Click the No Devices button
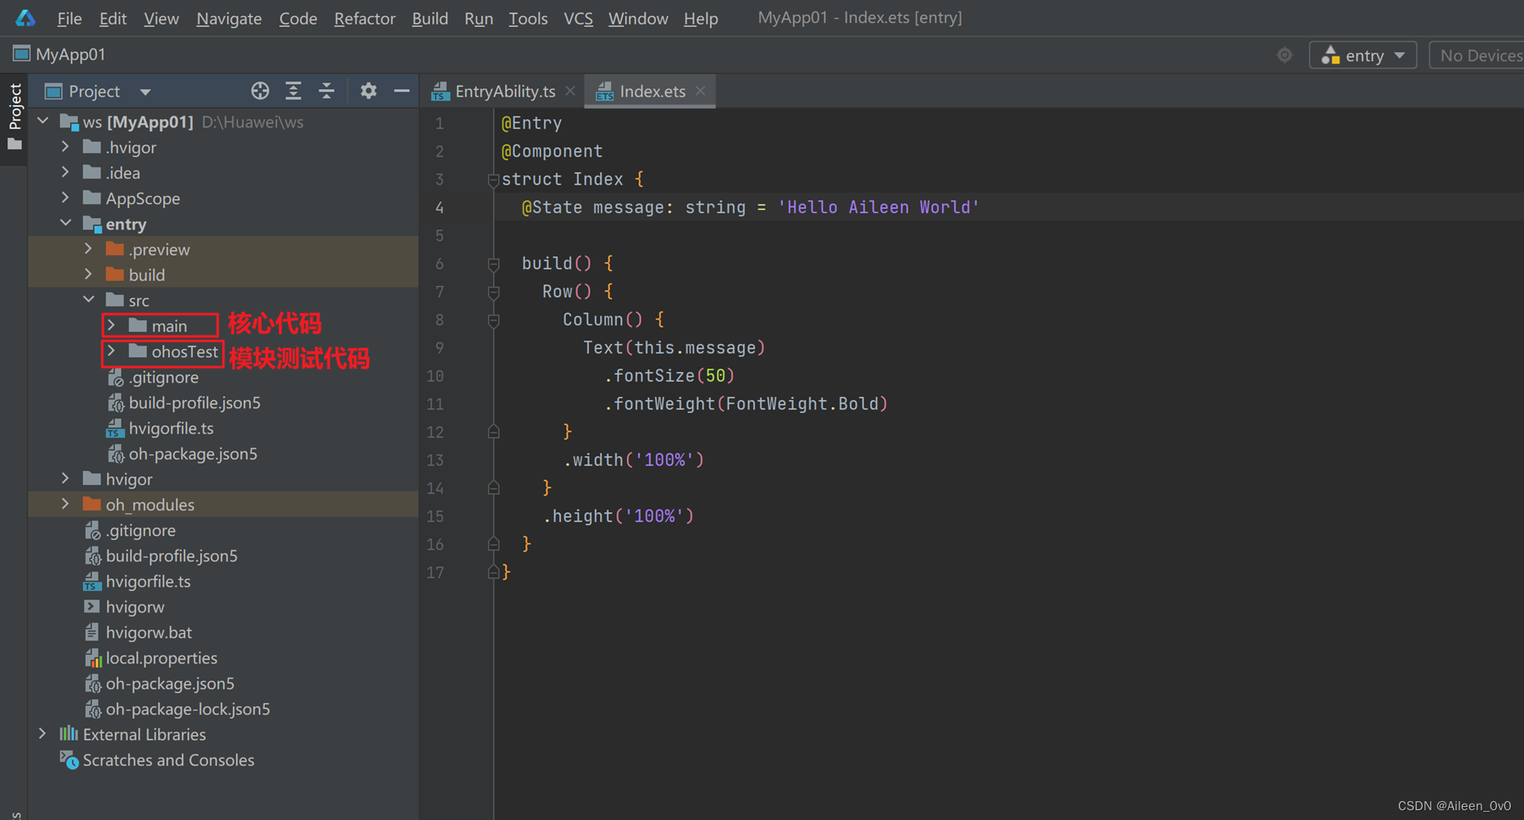This screenshot has height=820, width=1524. (x=1477, y=55)
